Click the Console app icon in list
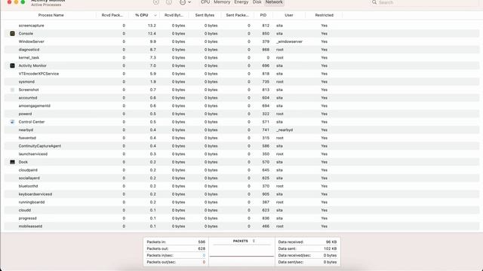 pos(12,33)
